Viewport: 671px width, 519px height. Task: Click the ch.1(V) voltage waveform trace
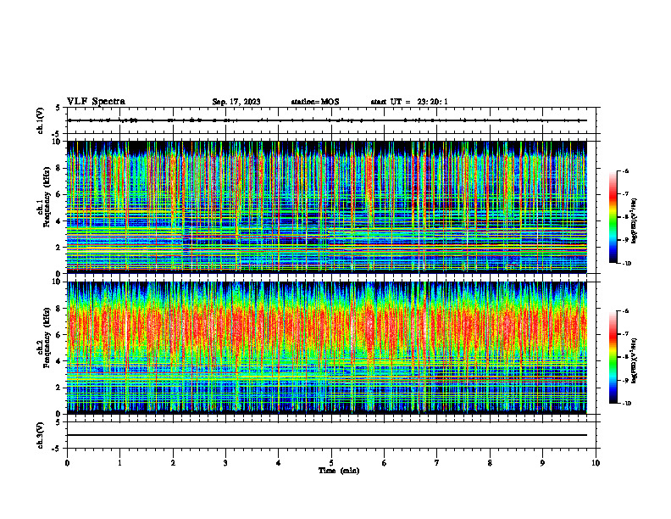click(327, 120)
